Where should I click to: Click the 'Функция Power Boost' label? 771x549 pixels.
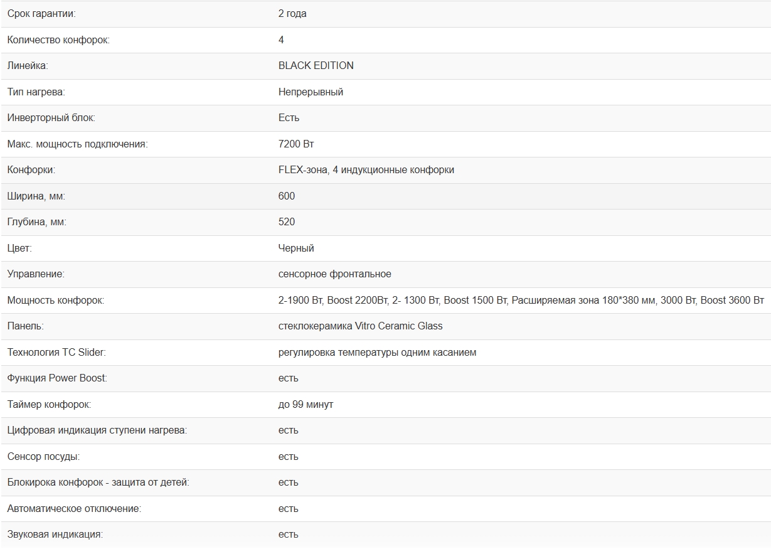[57, 378]
